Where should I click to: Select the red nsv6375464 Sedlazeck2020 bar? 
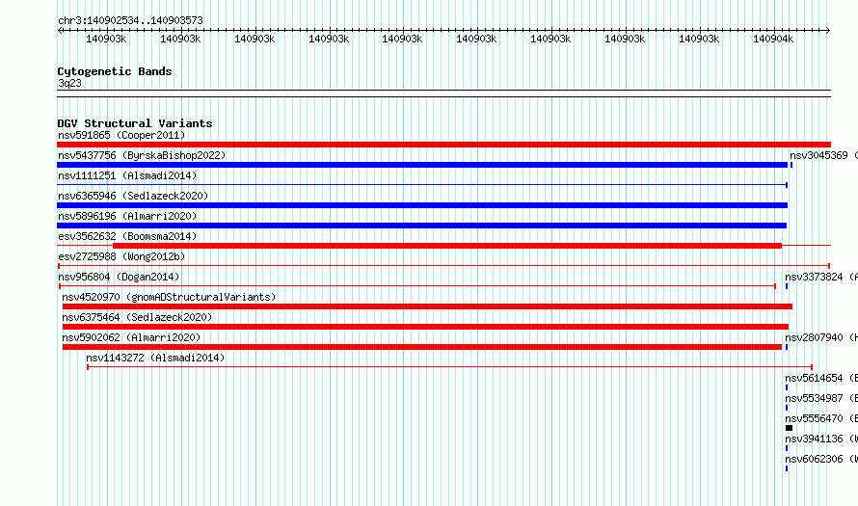tap(426, 327)
